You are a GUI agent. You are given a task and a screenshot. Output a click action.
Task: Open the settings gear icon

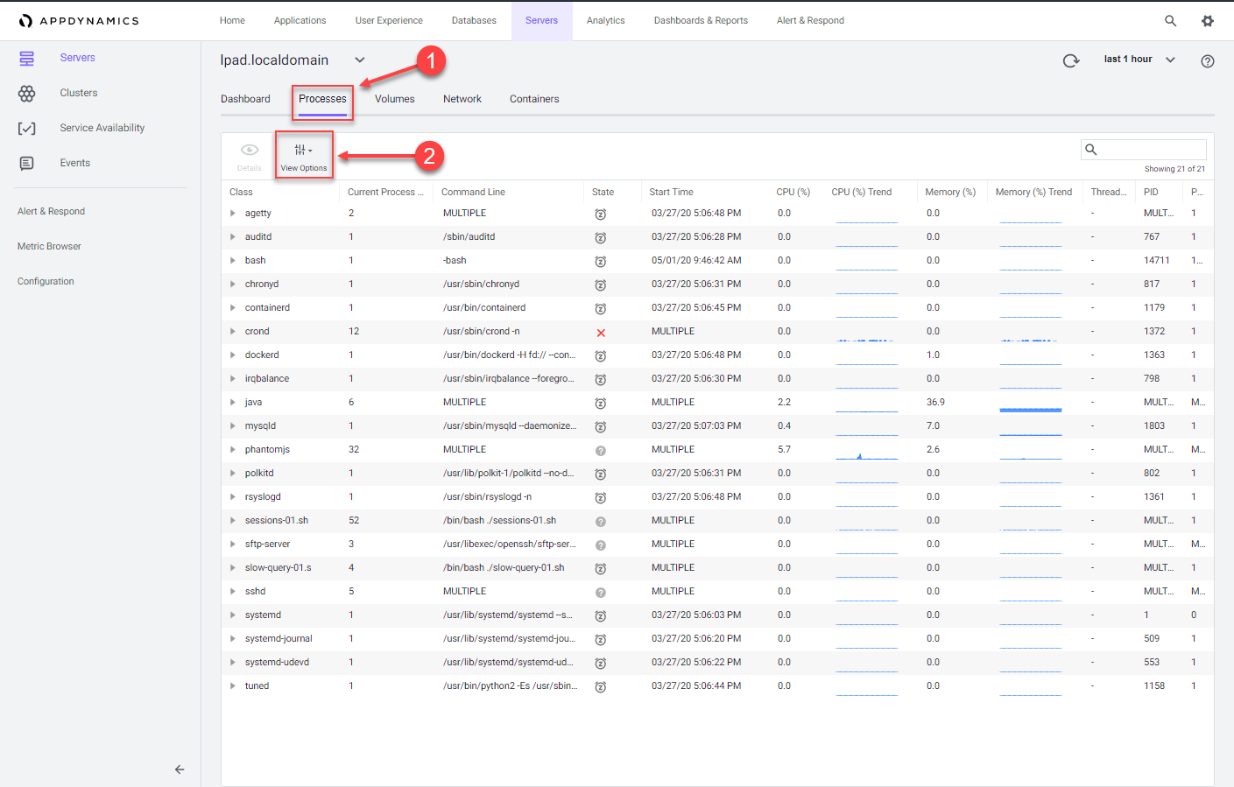(1208, 21)
